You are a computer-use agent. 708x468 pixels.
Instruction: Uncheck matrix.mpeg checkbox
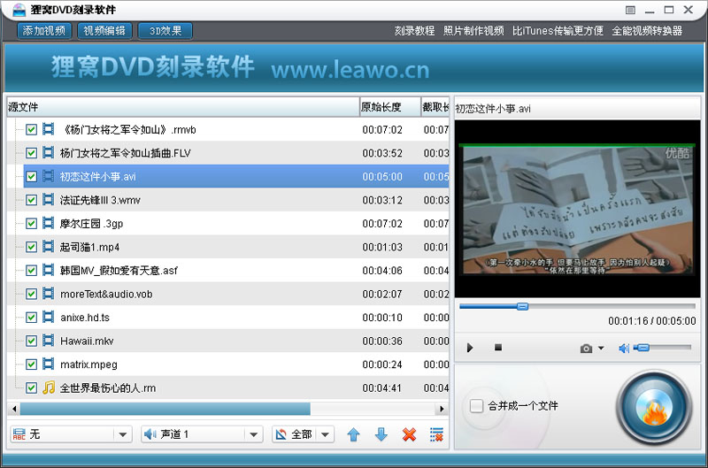point(31,364)
